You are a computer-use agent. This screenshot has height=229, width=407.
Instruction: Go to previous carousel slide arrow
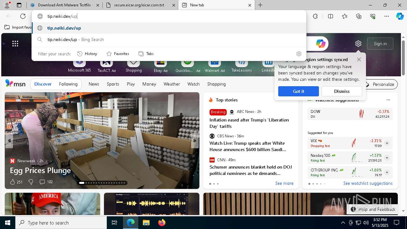pos(9,140)
